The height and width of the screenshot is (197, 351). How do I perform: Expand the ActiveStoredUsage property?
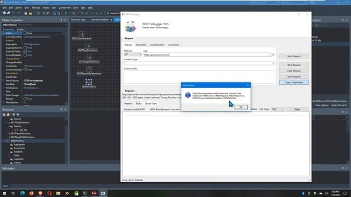coord(4,37)
